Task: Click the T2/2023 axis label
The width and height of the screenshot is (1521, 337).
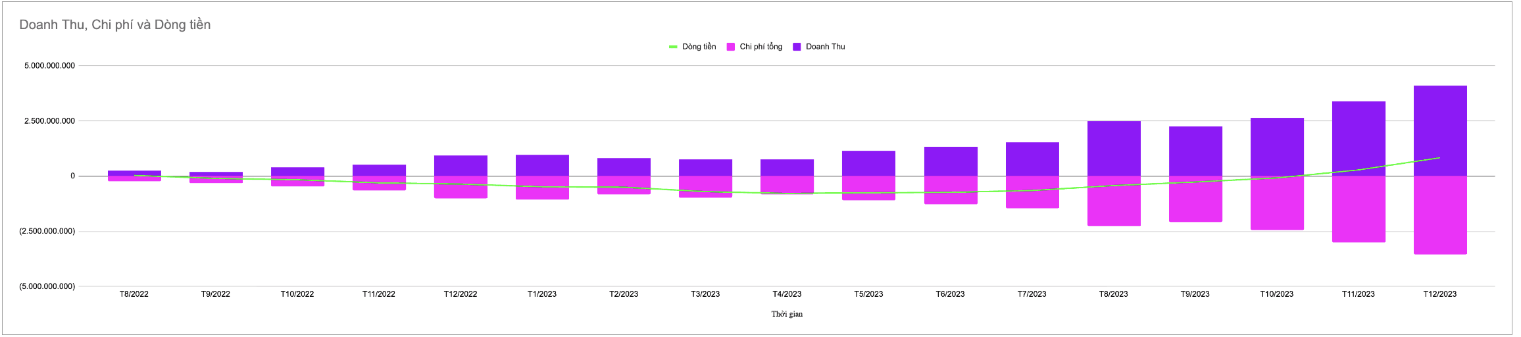Action: click(x=624, y=294)
